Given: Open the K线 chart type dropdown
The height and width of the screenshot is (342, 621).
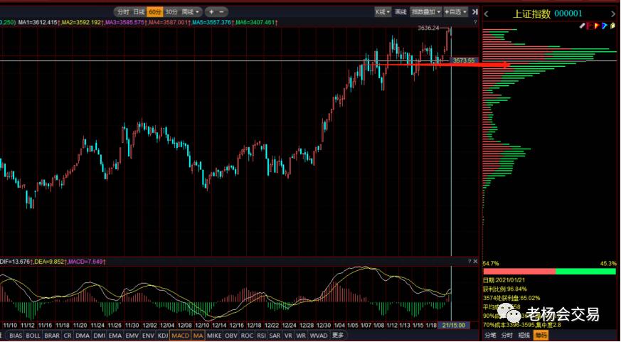Looking at the screenshot, I should coord(383,12).
